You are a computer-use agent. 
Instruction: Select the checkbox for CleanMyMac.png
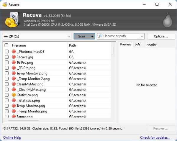7,84
